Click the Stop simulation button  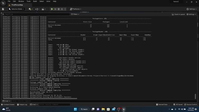click(x=59, y=9)
